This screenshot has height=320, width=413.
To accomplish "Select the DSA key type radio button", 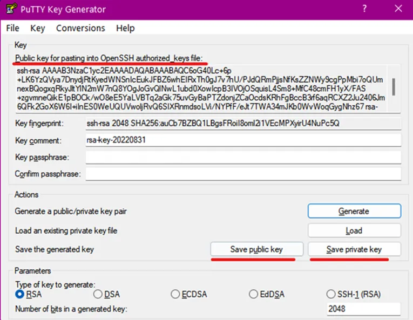I will 98,294.
